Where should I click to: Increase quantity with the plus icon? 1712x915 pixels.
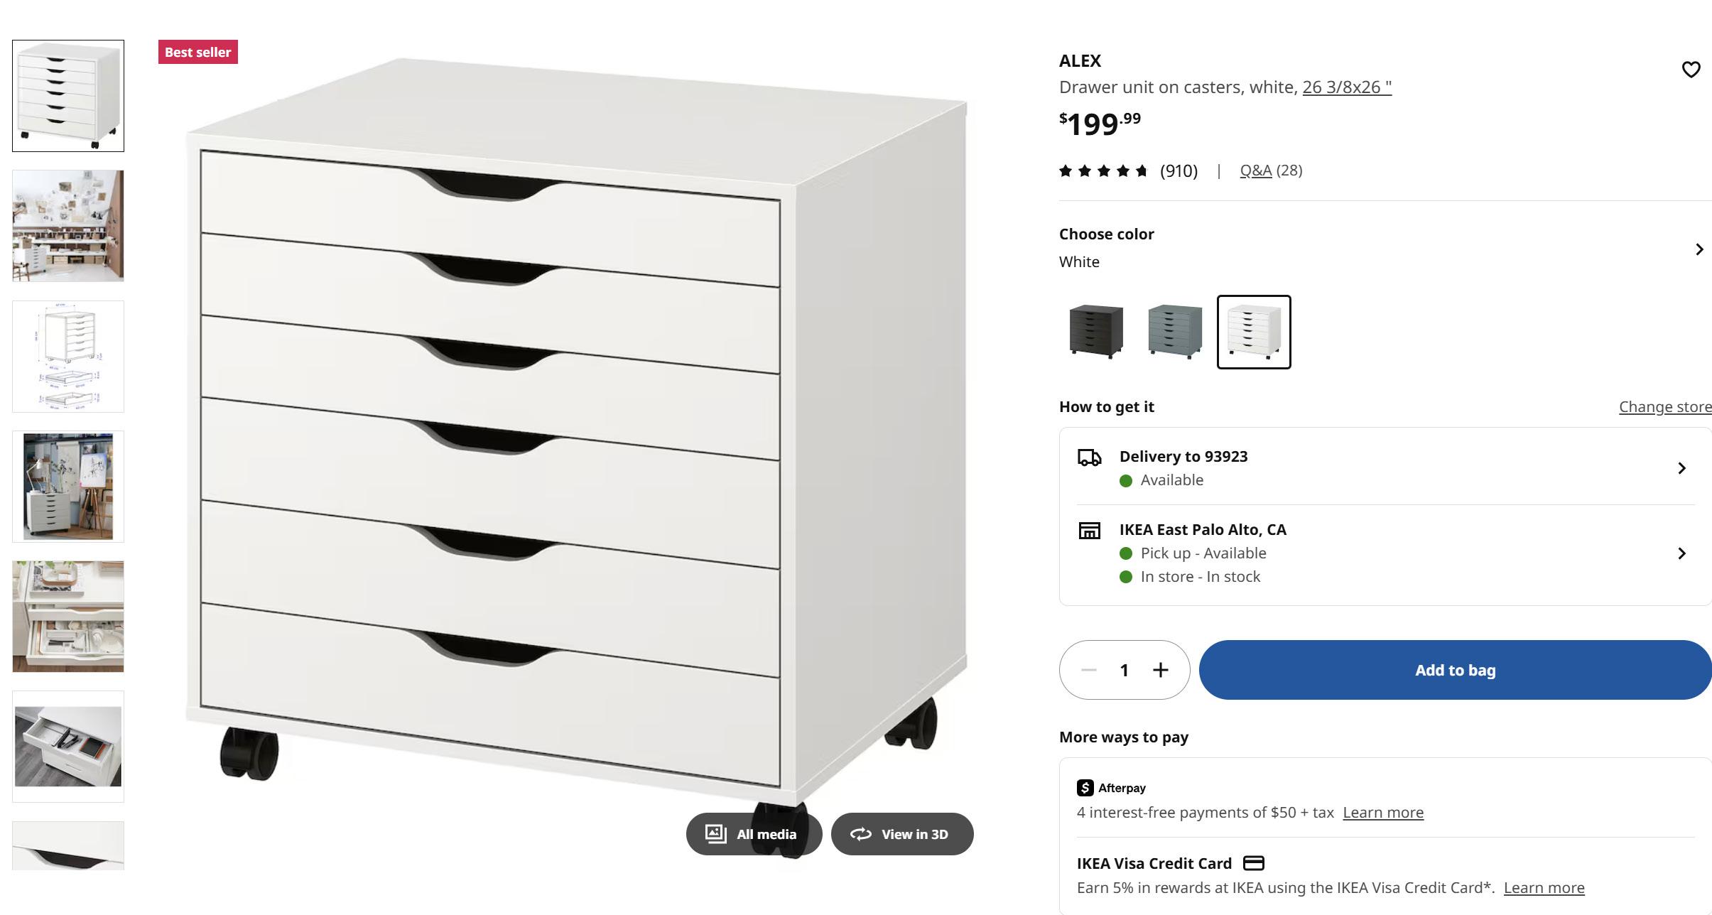pyautogui.click(x=1161, y=670)
